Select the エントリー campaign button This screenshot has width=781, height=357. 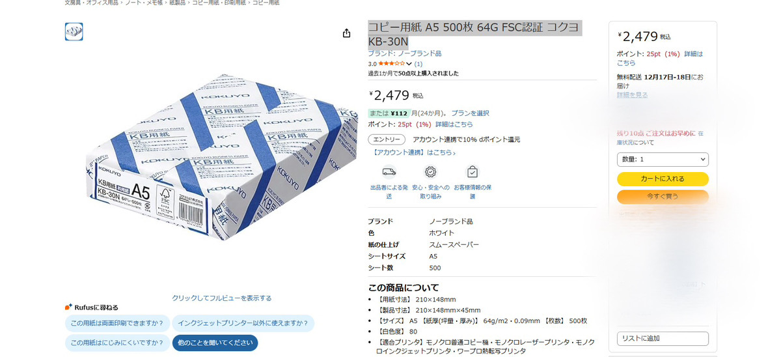[387, 139]
